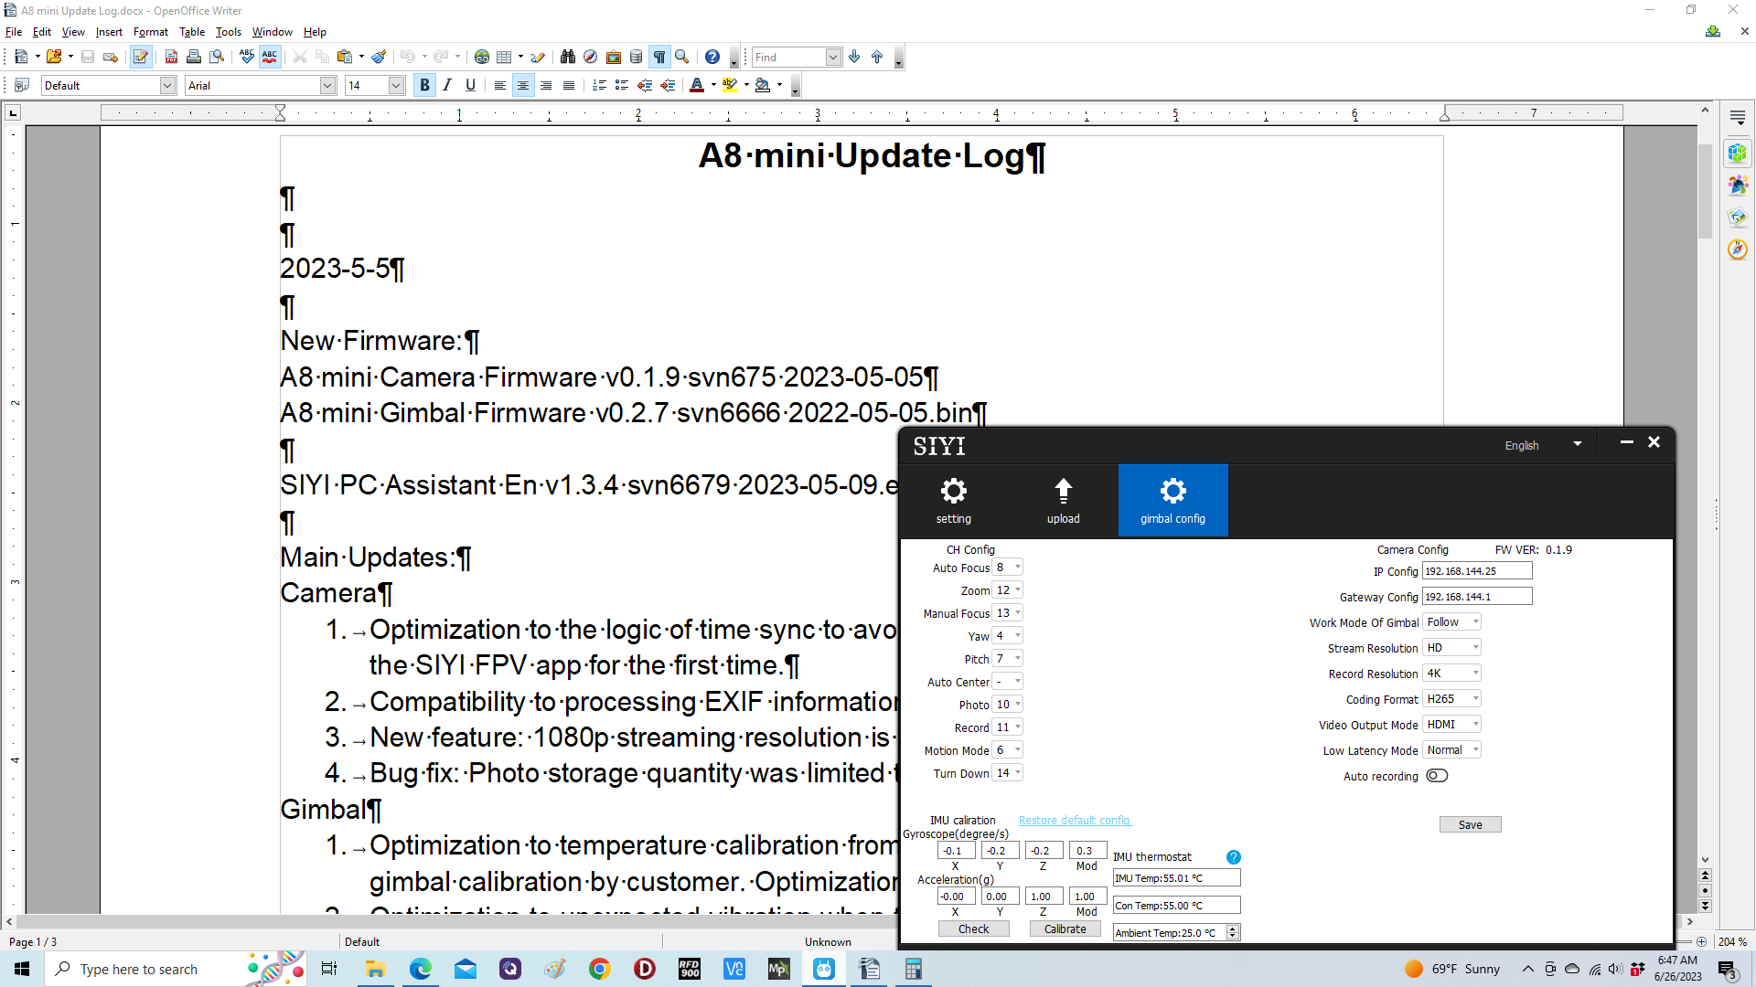Toggle AutoSpellcheck ABC icon
This screenshot has width=1756, height=987.
pyautogui.click(x=270, y=57)
